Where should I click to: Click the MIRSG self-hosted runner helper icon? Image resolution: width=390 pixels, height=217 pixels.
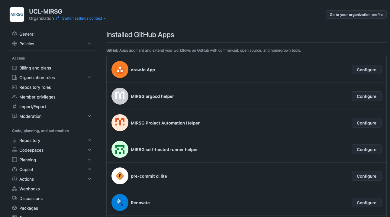[x=120, y=149]
